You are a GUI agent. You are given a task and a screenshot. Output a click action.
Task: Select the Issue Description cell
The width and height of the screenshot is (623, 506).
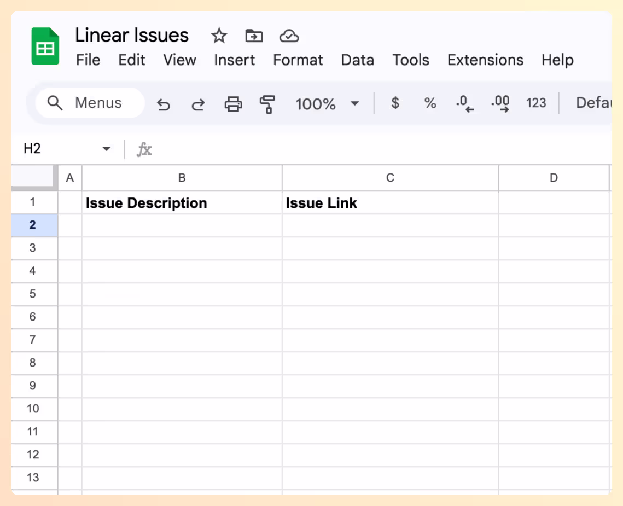[x=182, y=203]
